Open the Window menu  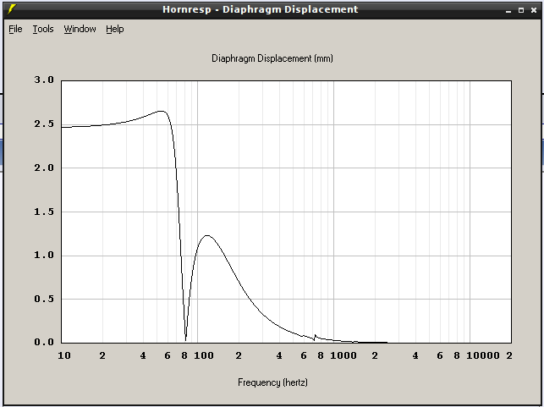coord(80,29)
